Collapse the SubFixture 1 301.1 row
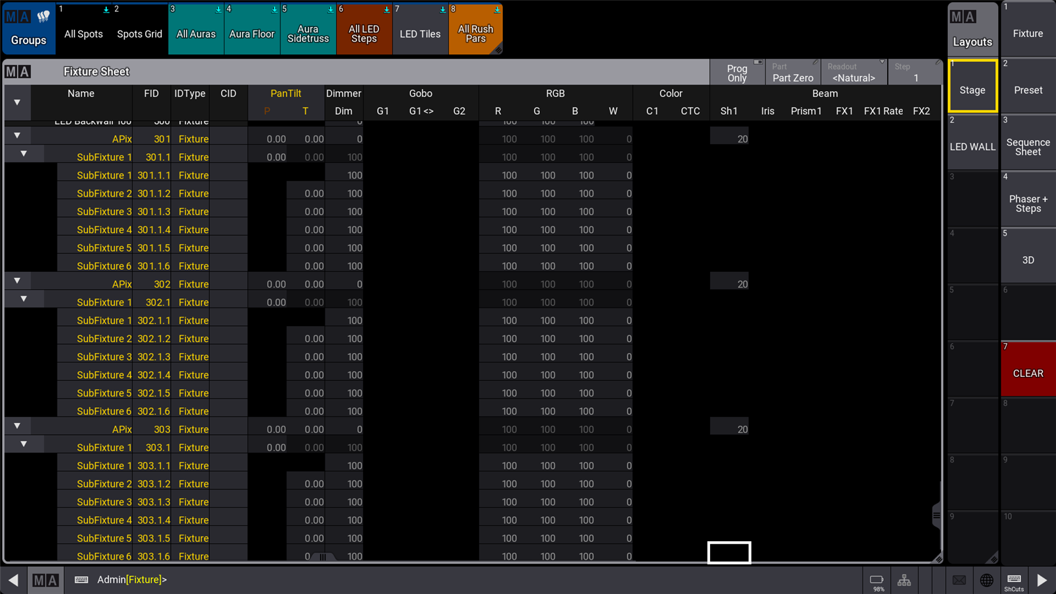This screenshot has height=594, width=1056. tap(24, 154)
